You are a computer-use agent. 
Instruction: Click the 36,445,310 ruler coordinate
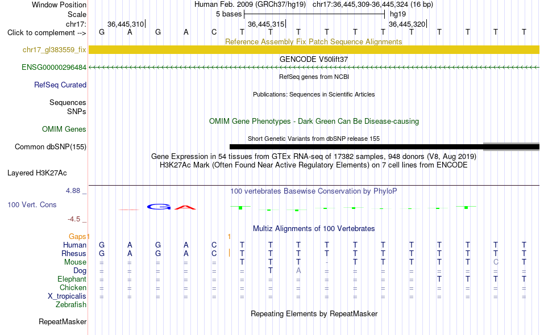126,24
